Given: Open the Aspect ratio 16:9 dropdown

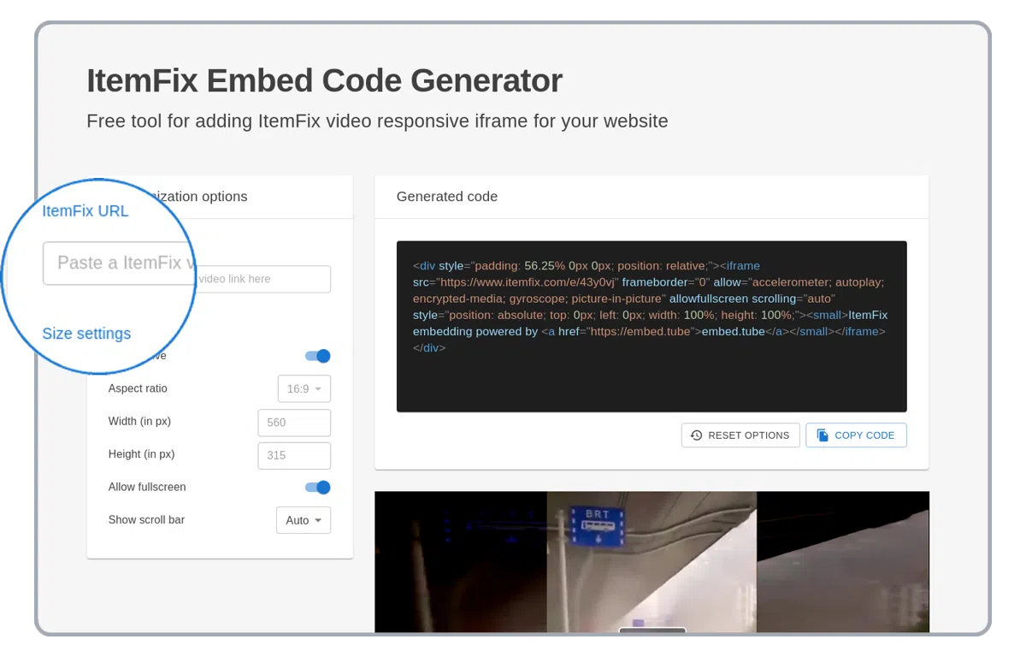Looking at the screenshot, I should [x=304, y=388].
